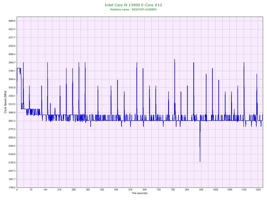The image size is (267, 200).
Task: Click the y-axis value 2338.6
Action: [x=12, y=154]
